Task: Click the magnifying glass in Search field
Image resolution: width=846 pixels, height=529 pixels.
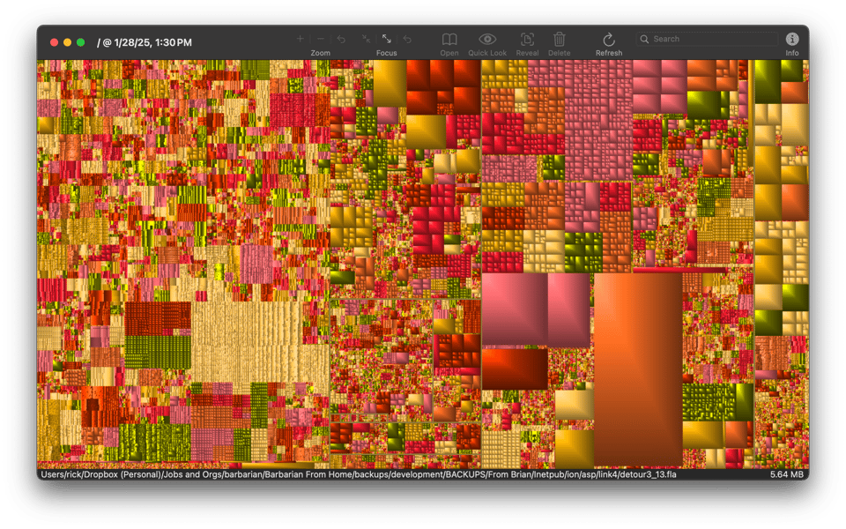Action: click(645, 39)
